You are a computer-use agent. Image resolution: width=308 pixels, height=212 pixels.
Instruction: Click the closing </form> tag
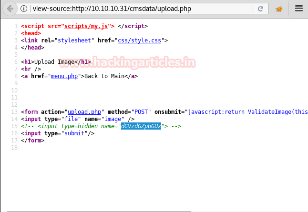point(32,141)
